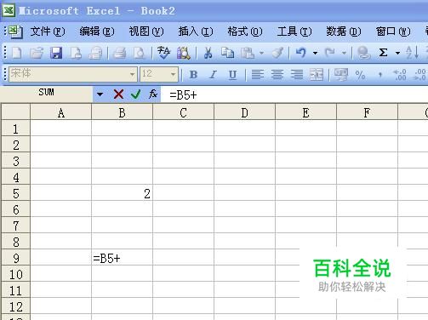The height and width of the screenshot is (320, 428).
Task: Select row 12 header
Action: [16, 306]
